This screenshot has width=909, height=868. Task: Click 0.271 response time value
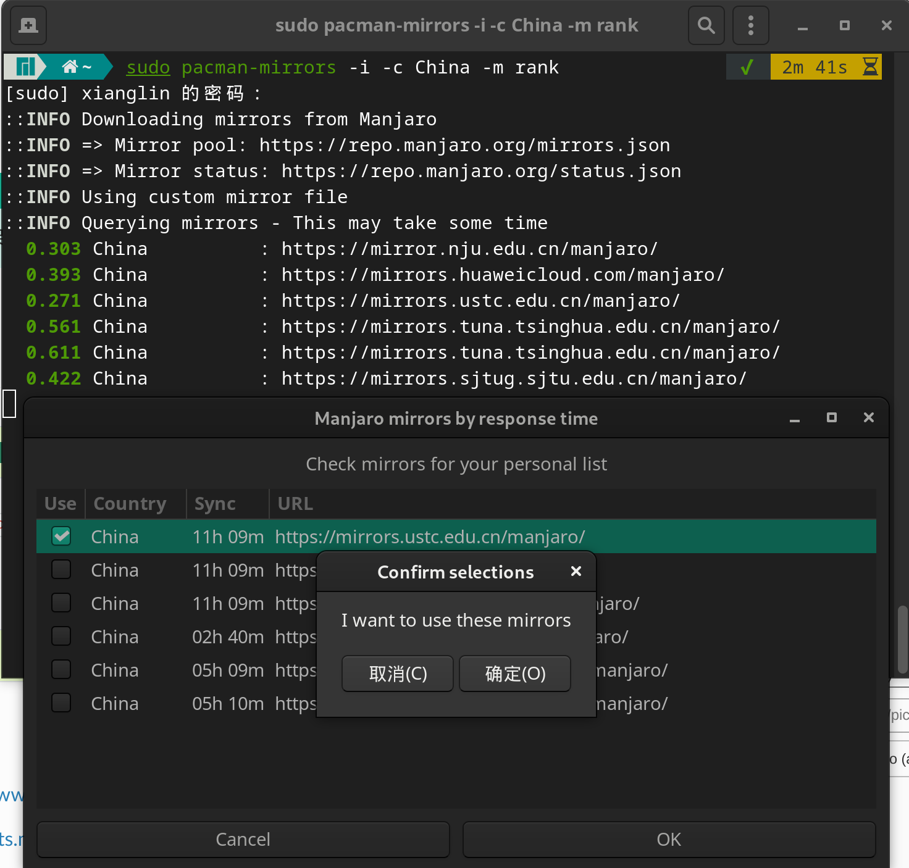[53, 301]
